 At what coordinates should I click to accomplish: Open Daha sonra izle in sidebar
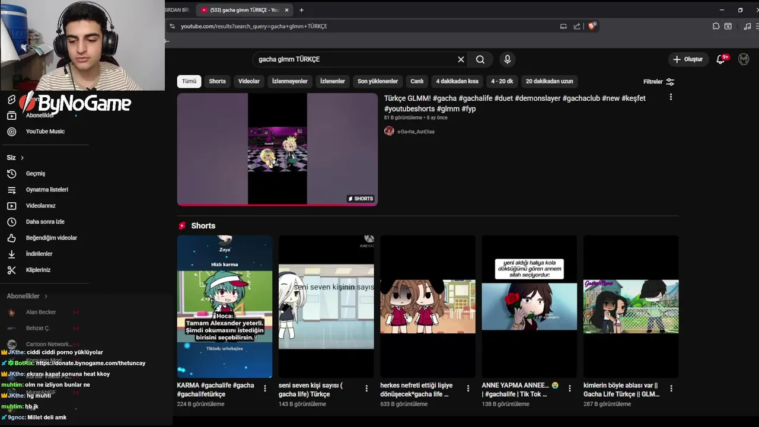[45, 222]
